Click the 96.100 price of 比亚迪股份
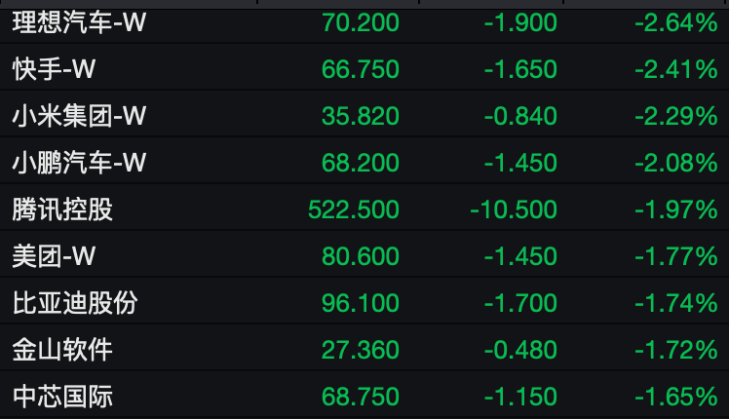 pyautogui.click(x=361, y=303)
